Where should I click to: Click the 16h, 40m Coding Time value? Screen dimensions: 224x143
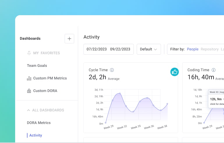201,77
